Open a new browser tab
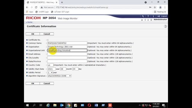192x108 pixels. pyautogui.click(x=62, y=2)
